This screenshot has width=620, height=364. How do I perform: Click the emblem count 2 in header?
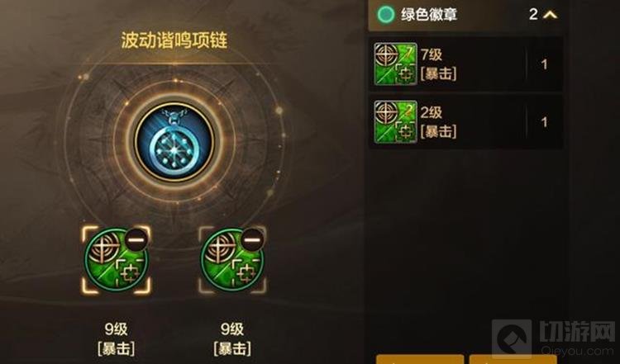pyautogui.click(x=533, y=15)
